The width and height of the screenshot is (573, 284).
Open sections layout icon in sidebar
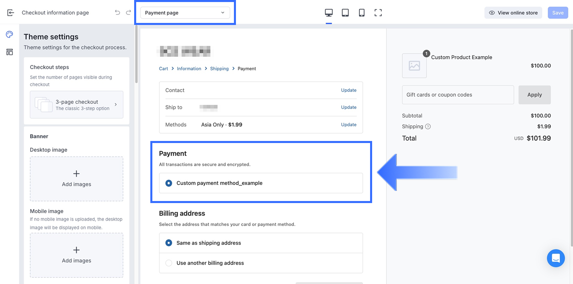(x=9, y=52)
